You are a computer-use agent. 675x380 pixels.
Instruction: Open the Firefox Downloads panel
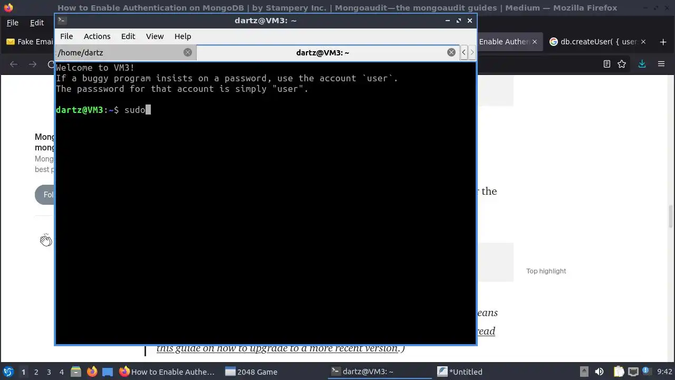(x=642, y=64)
